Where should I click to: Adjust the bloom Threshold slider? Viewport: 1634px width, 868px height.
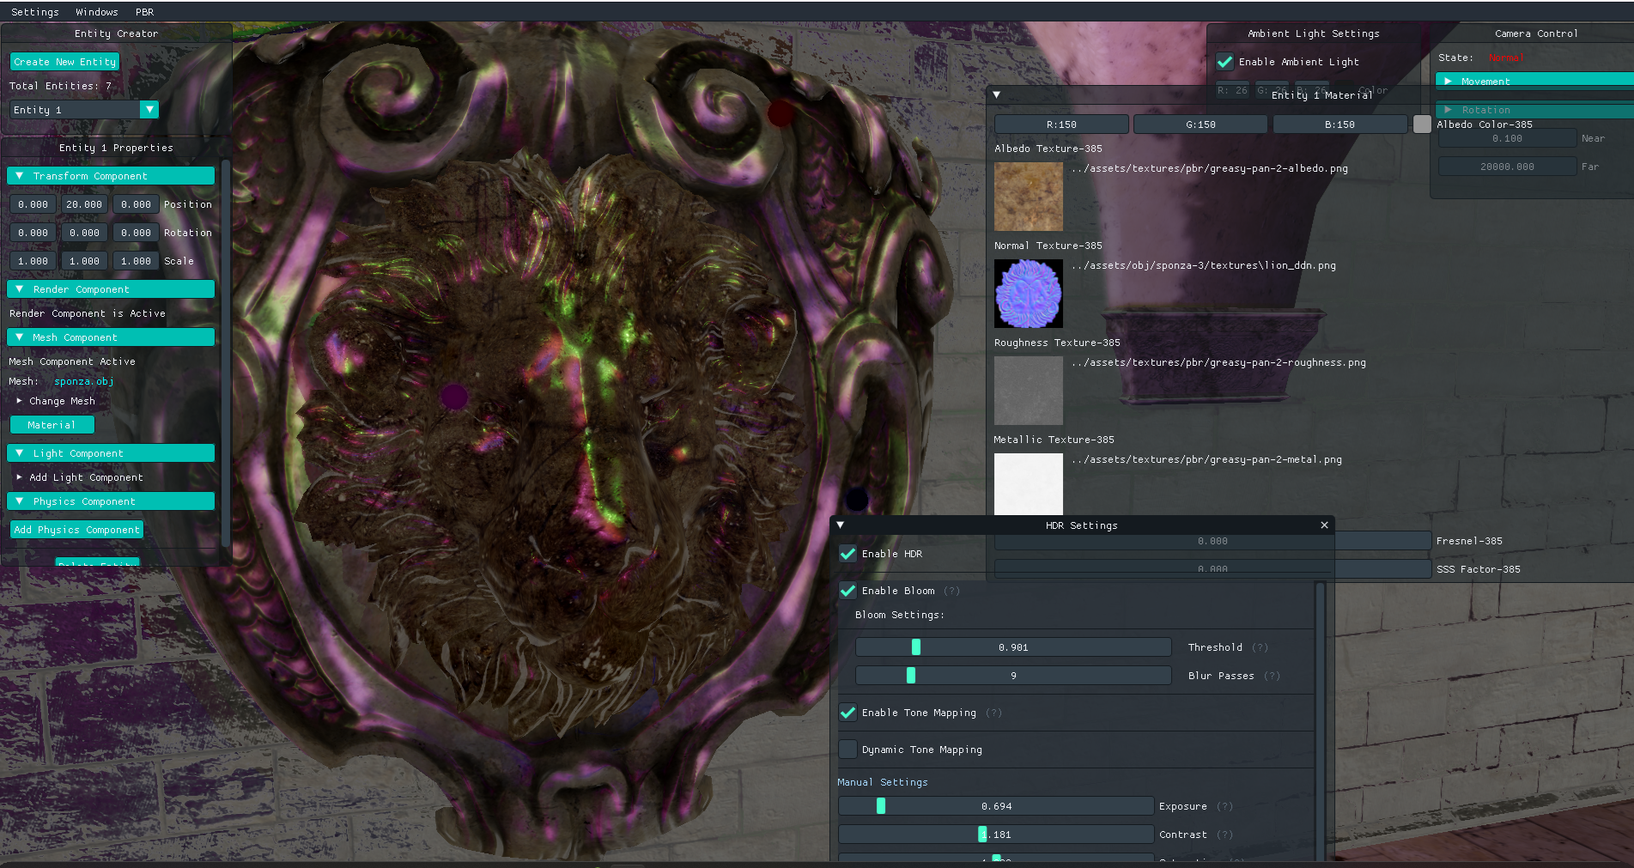(1013, 647)
